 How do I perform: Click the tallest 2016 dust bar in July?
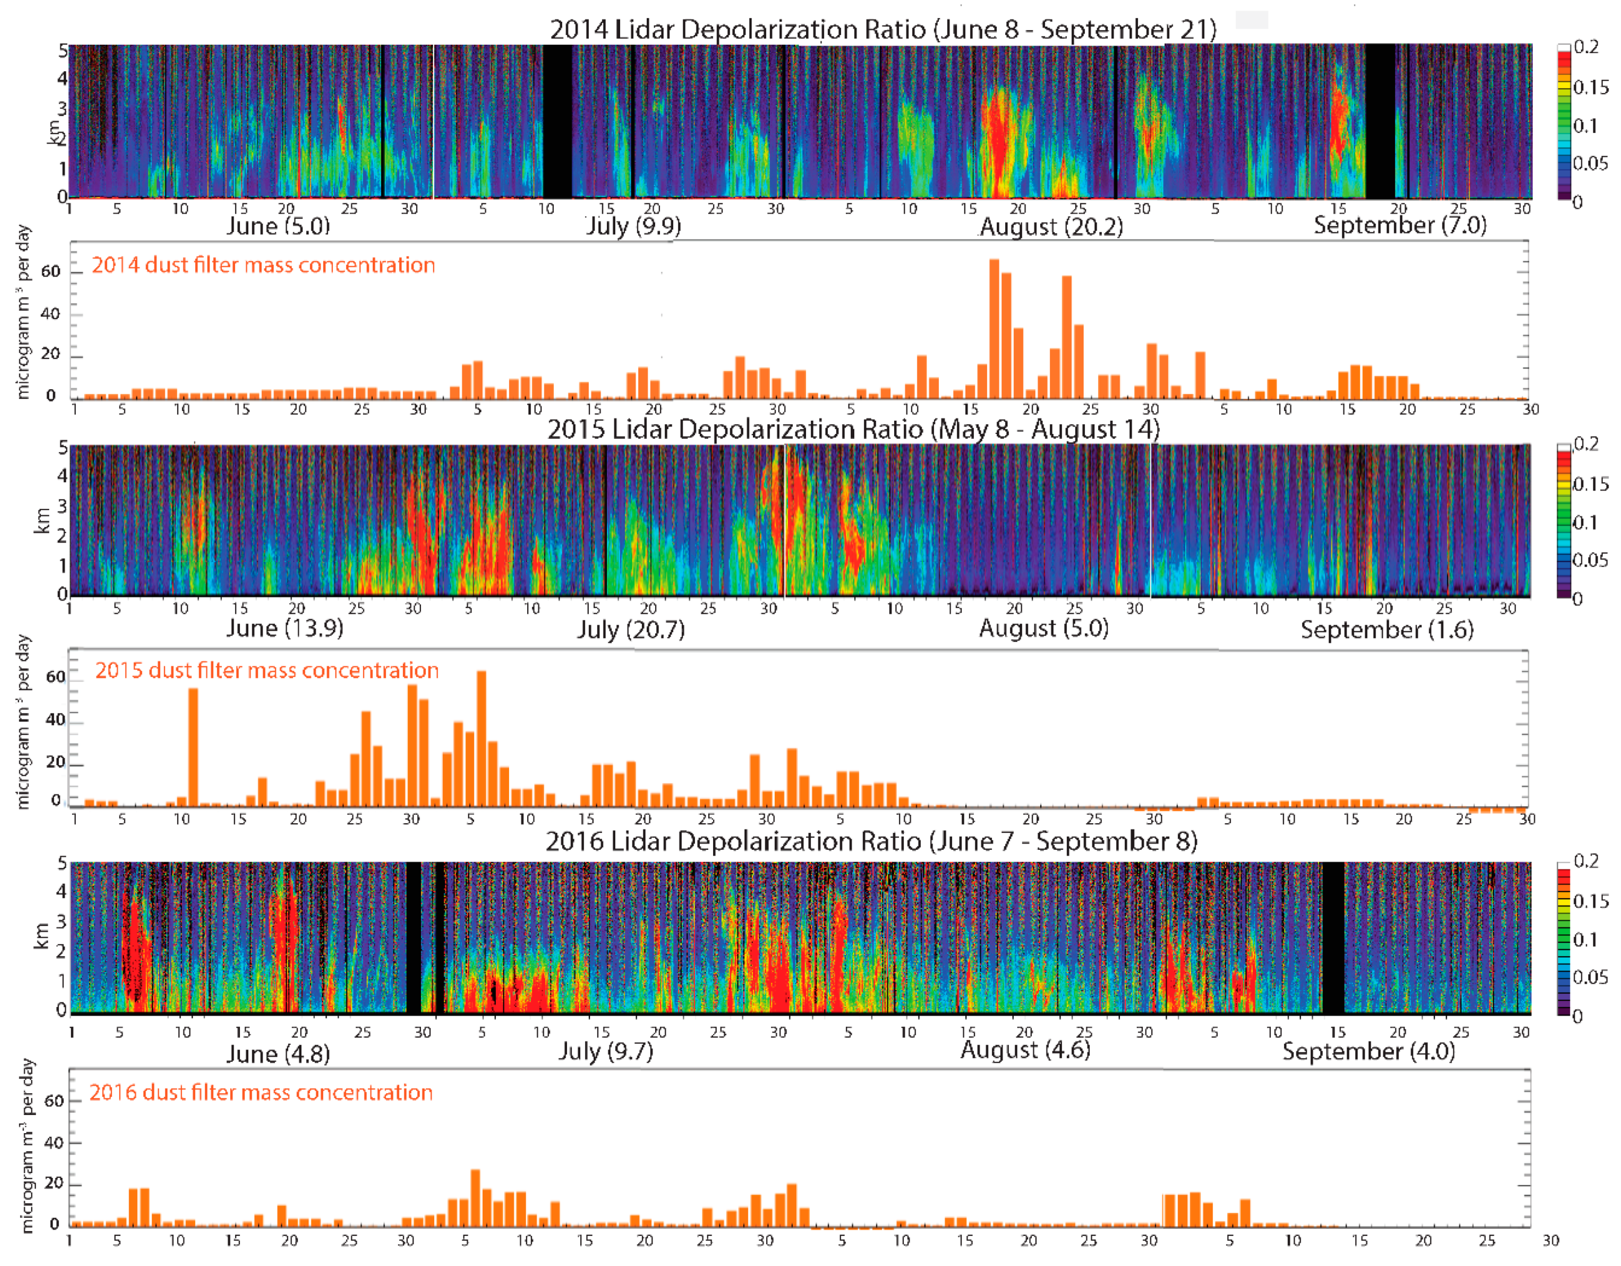click(475, 1199)
